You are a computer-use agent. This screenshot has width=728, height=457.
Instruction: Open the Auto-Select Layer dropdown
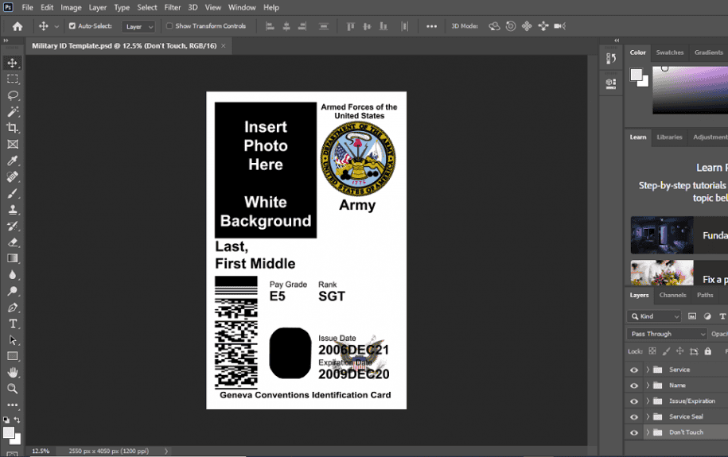click(139, 26)
